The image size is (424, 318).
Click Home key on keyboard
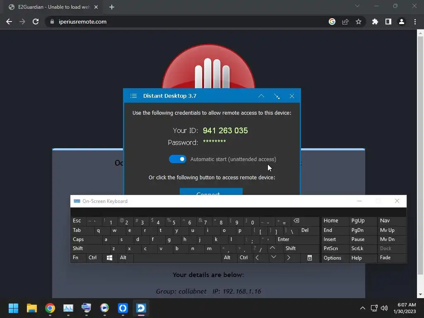click(335, 221)
